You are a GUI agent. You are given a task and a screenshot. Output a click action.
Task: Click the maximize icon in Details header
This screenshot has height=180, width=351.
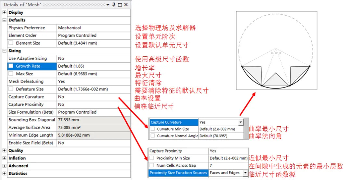point(120,5)
